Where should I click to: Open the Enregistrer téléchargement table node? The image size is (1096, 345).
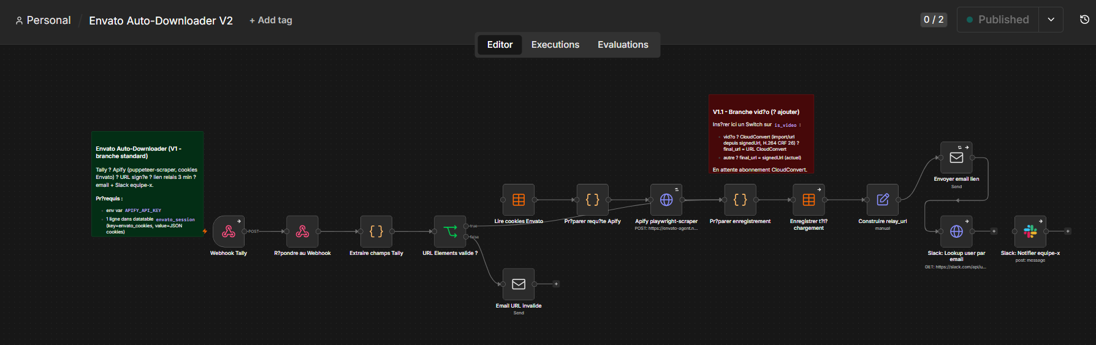[809, 200]
